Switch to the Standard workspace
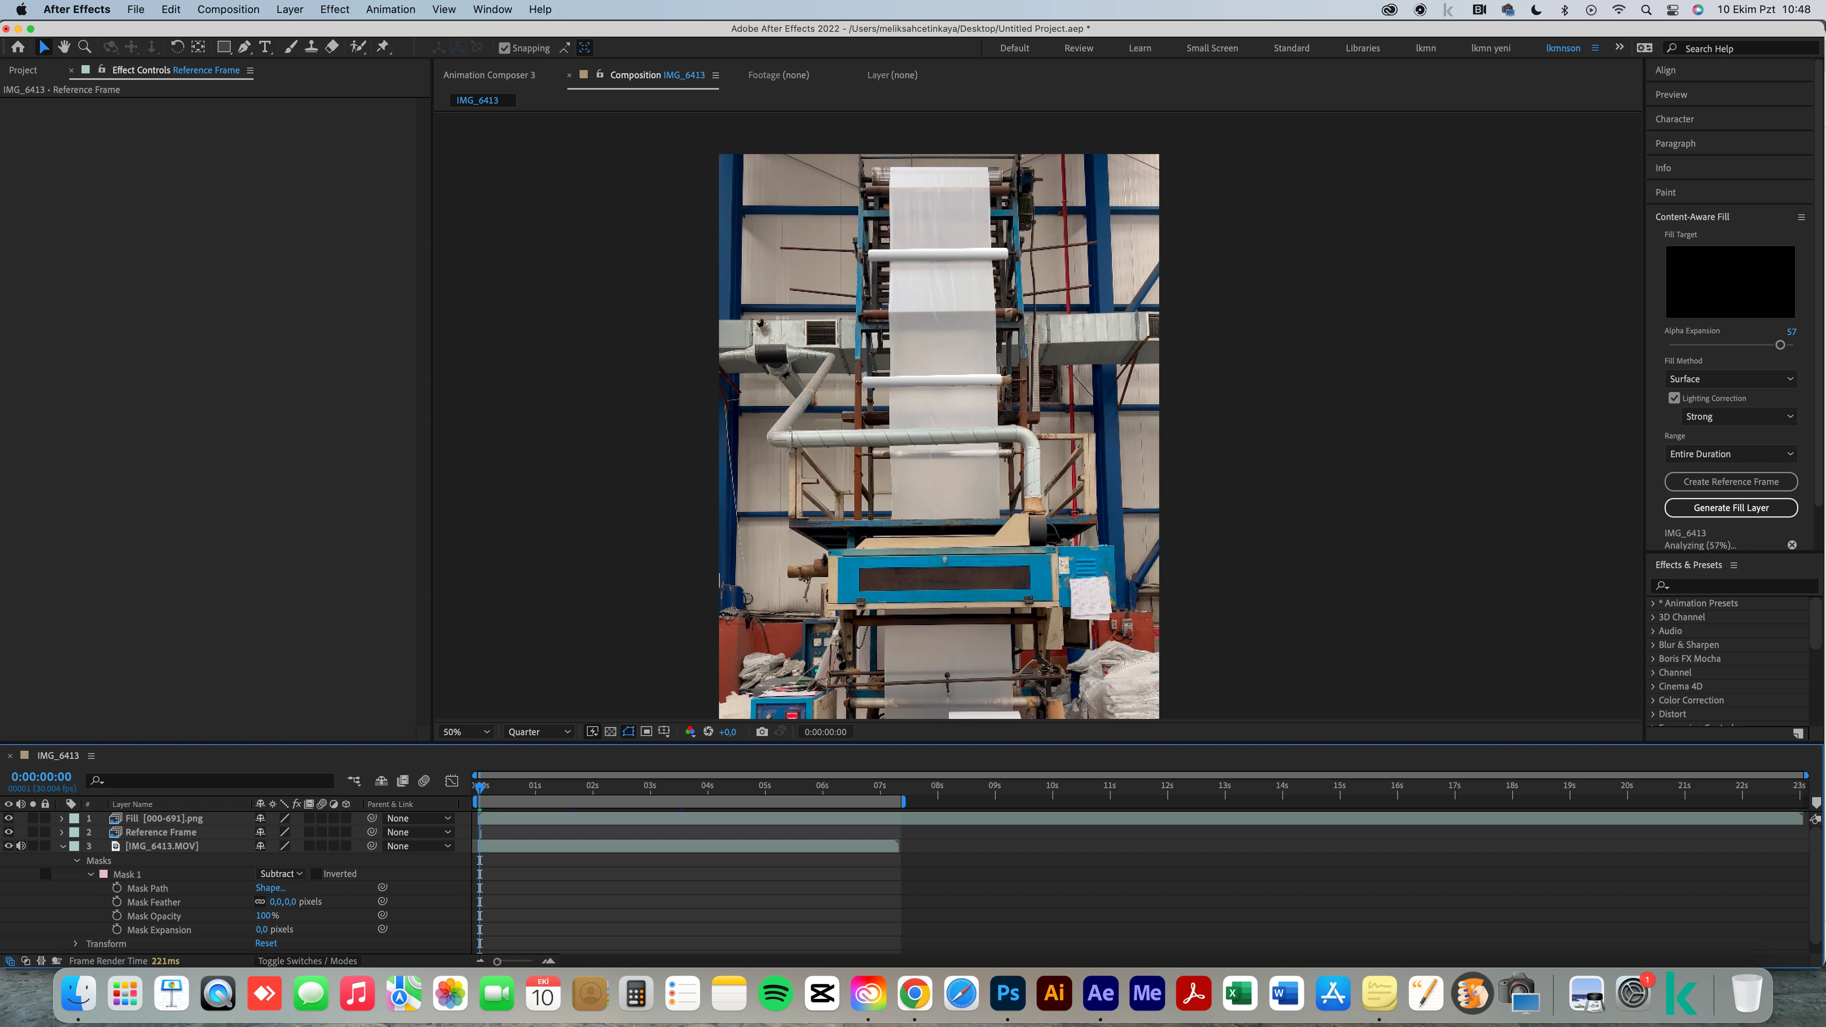 pyautogui.click(x=1291, y=48)
